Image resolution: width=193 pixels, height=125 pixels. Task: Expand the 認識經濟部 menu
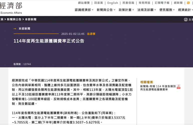(84, 10)
